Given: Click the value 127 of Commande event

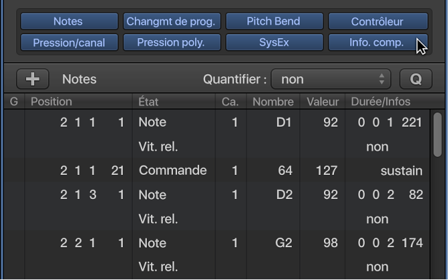Looking at the screenshot, I should [x=326, y=171].
